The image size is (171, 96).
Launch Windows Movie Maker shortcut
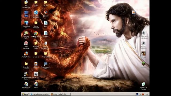[x=26, y=76]
